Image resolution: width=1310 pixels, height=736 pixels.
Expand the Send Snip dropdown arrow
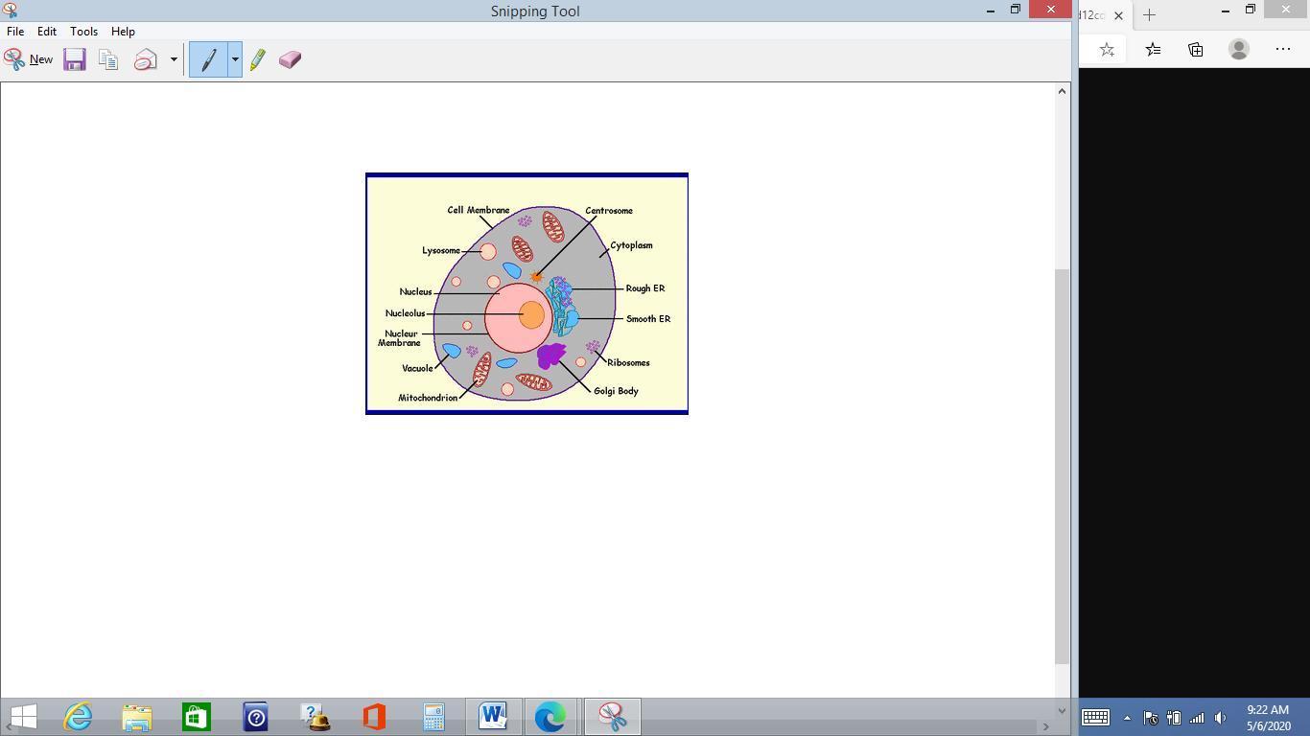pos(174,59)
